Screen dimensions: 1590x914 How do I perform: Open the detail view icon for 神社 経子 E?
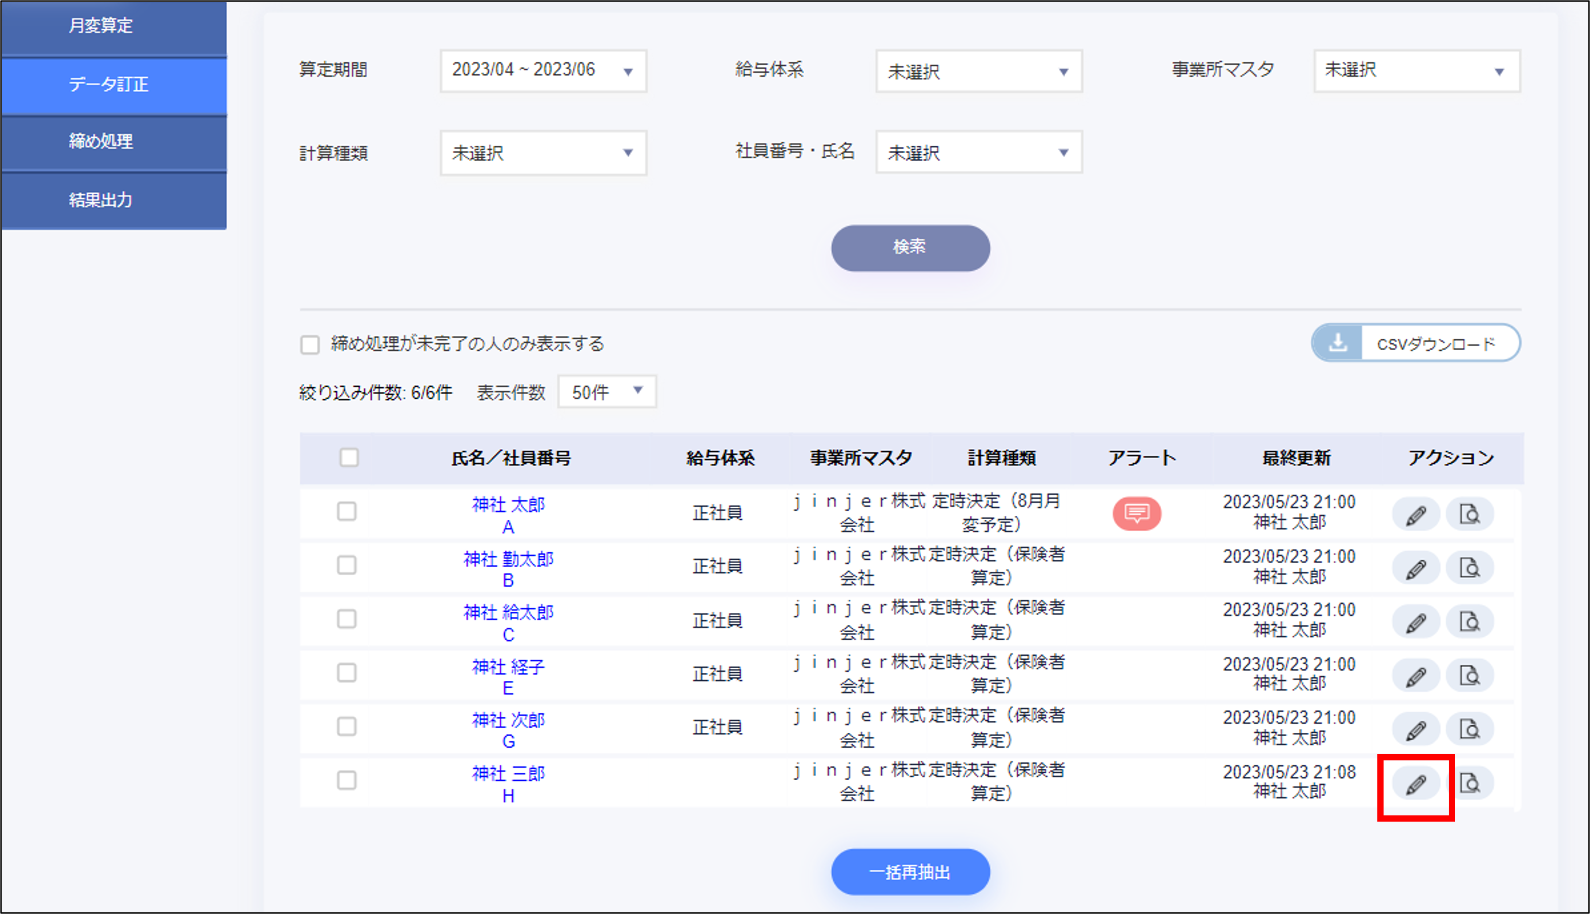[x=1469, y=675]
